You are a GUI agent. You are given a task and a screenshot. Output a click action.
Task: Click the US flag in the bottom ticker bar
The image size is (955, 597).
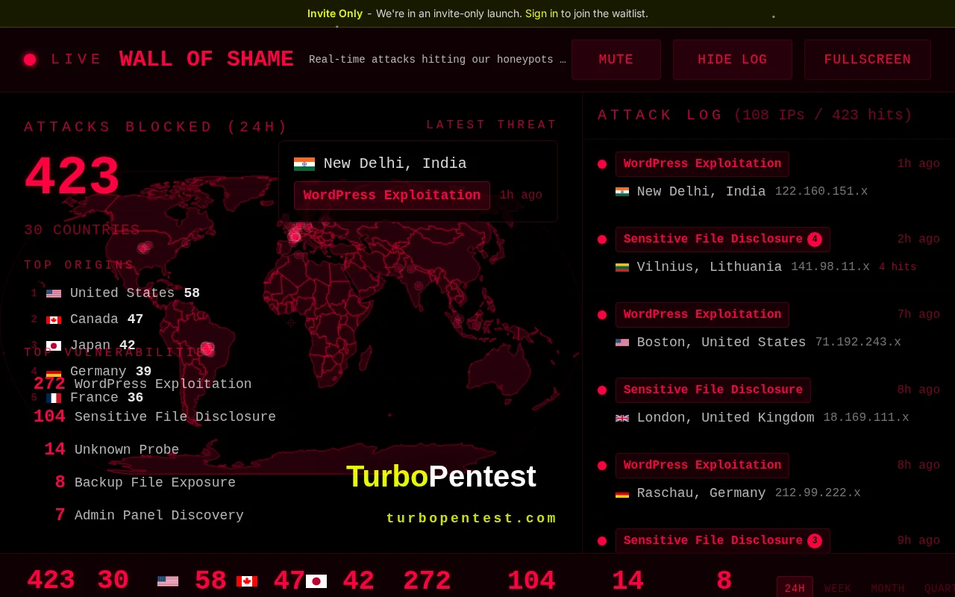(x=168, y=581)
